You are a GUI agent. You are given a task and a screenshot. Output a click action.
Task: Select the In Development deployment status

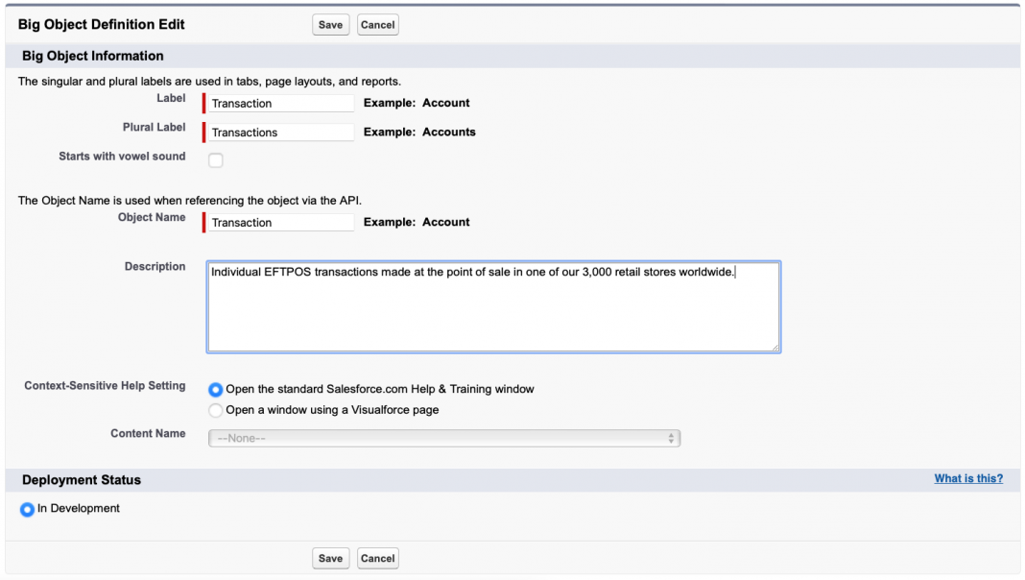pos(27,509)
